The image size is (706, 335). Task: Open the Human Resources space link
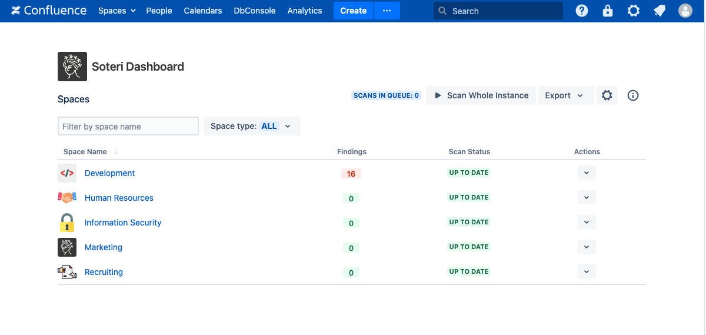119,198
